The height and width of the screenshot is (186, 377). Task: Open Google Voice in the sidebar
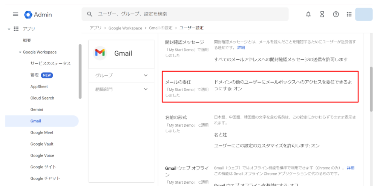[x=42, y=155]
